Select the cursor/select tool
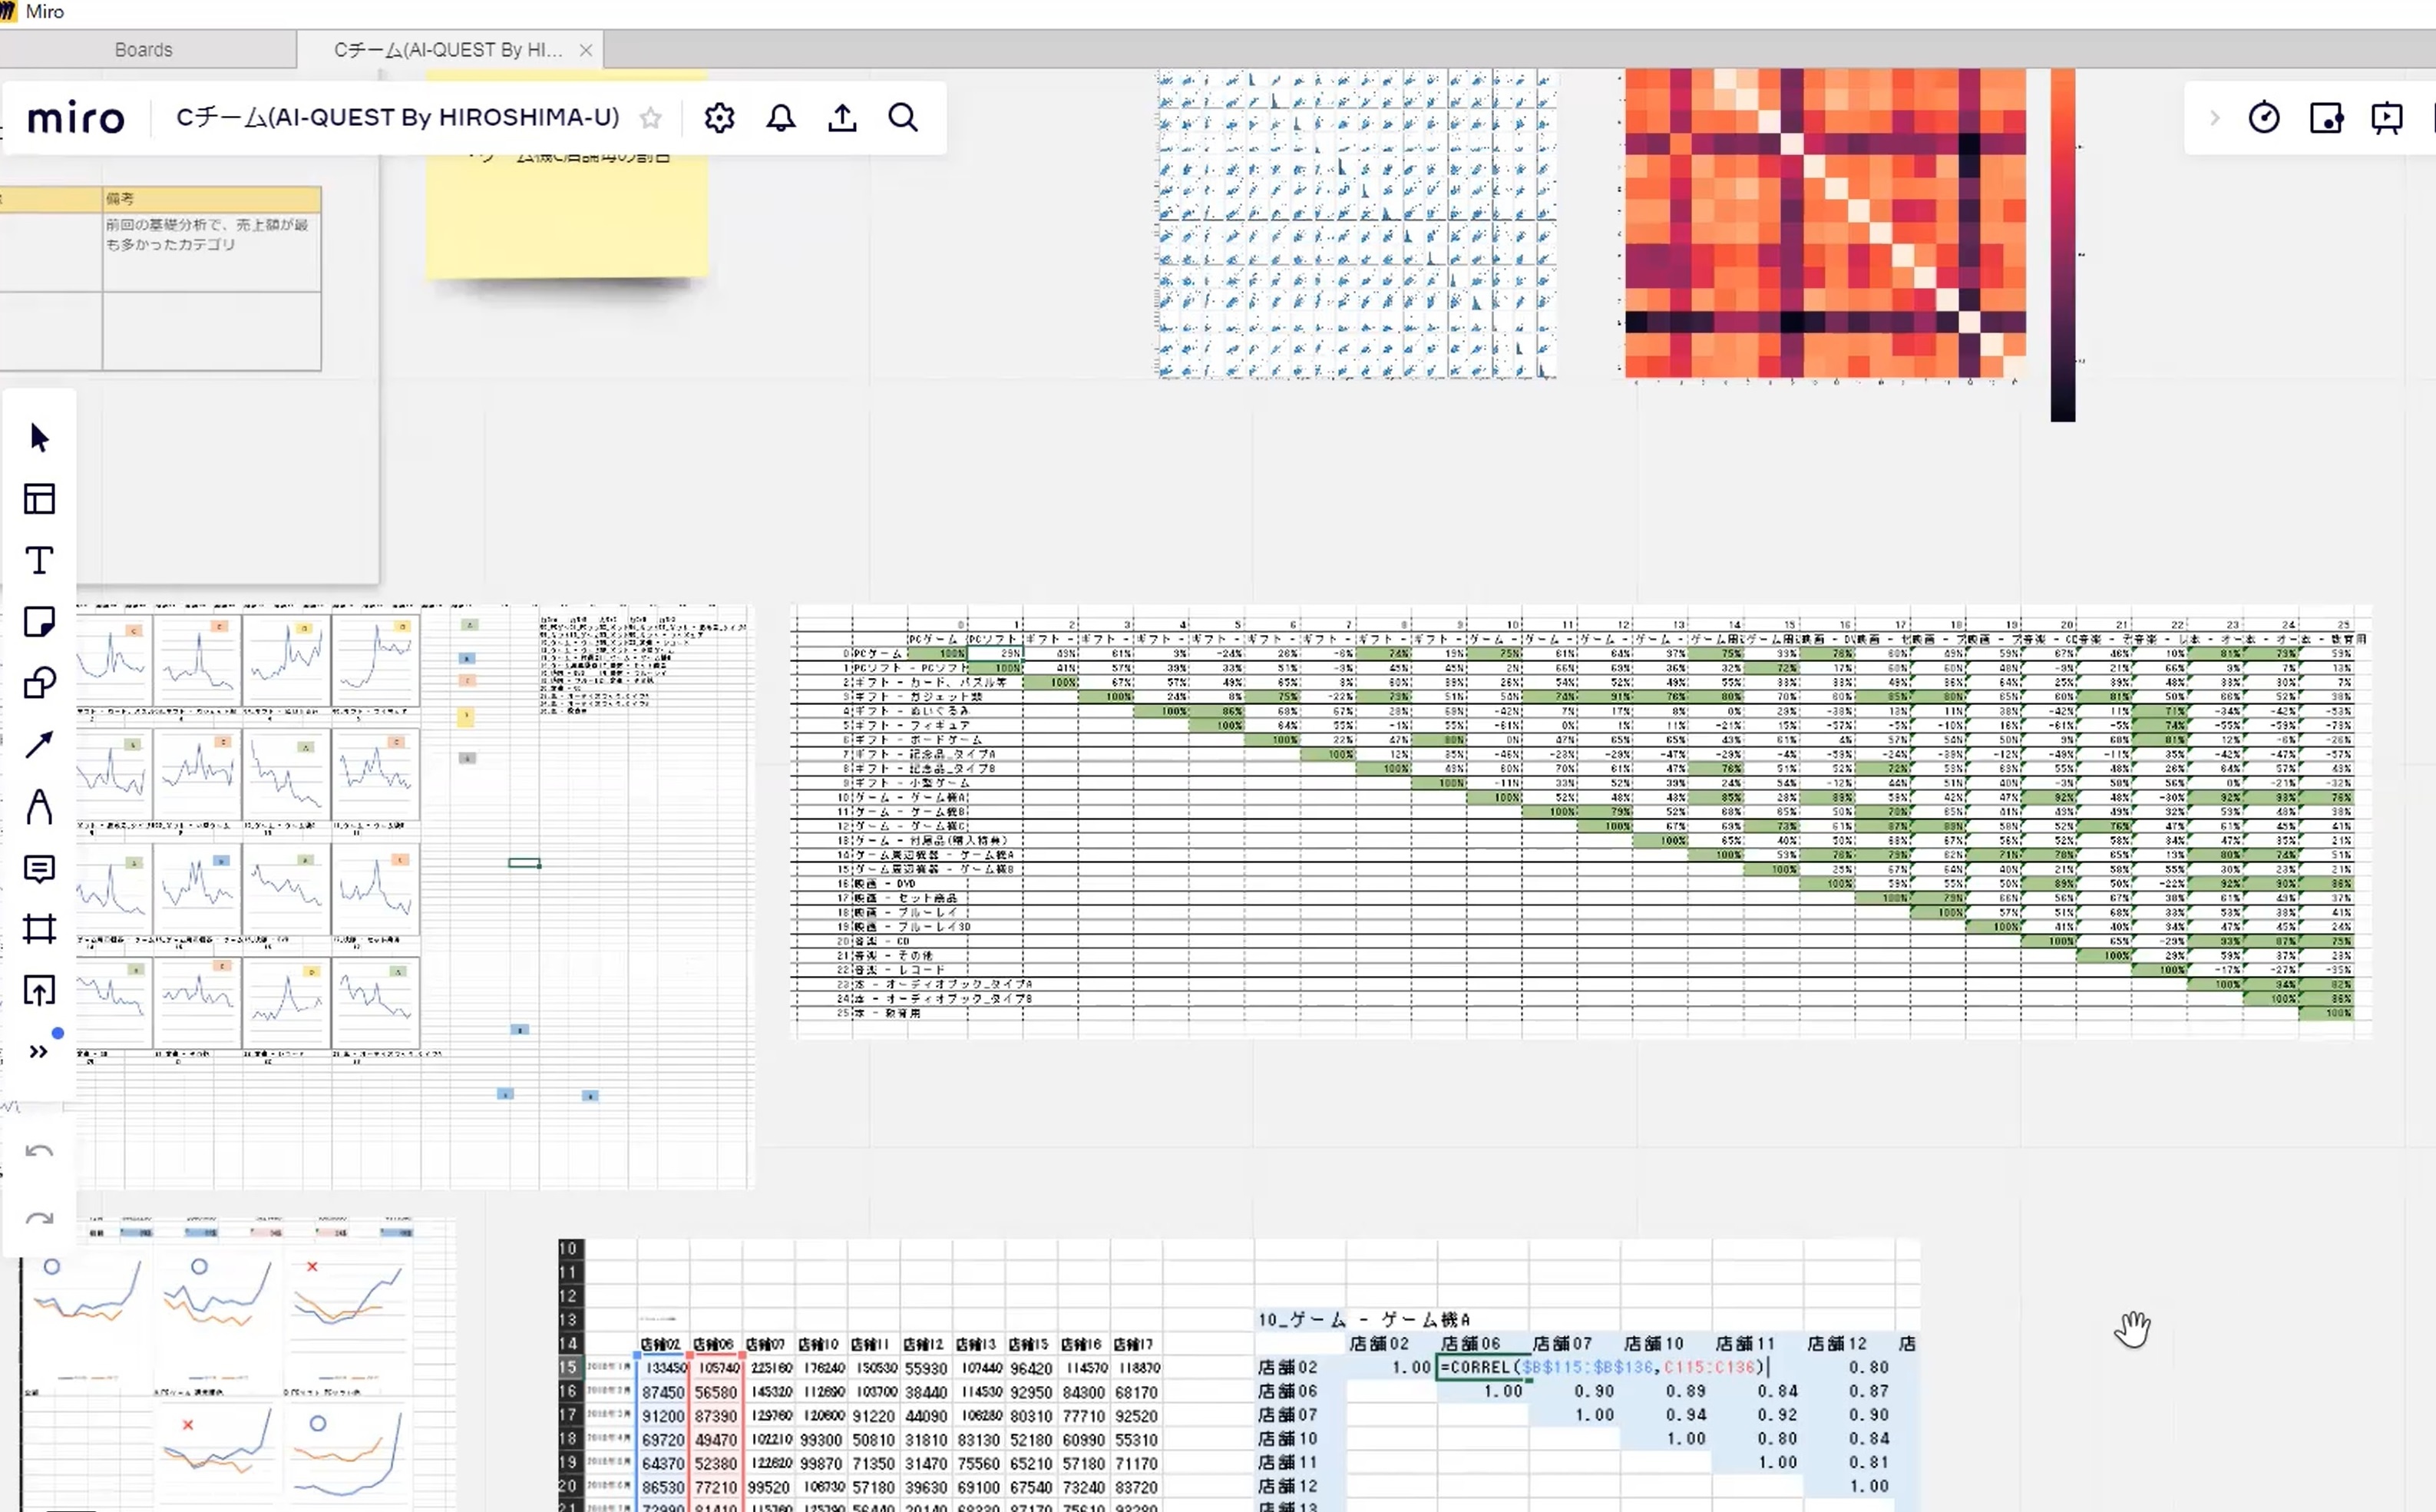Screen dimensions: 2436x1512 point(39,437)
